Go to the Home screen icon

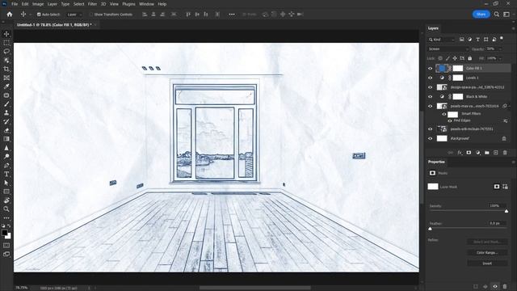pyautogui.click(x=10, y=15)
